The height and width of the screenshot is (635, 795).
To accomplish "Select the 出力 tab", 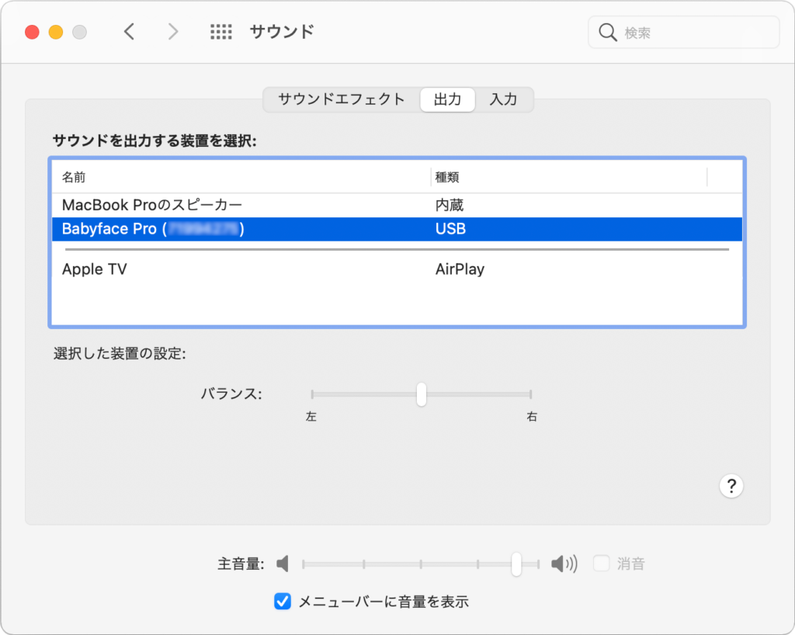I will (447, 99).
